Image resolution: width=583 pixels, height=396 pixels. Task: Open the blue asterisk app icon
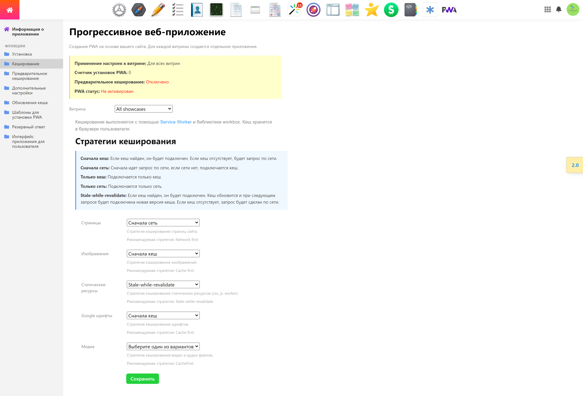point(430,10)
